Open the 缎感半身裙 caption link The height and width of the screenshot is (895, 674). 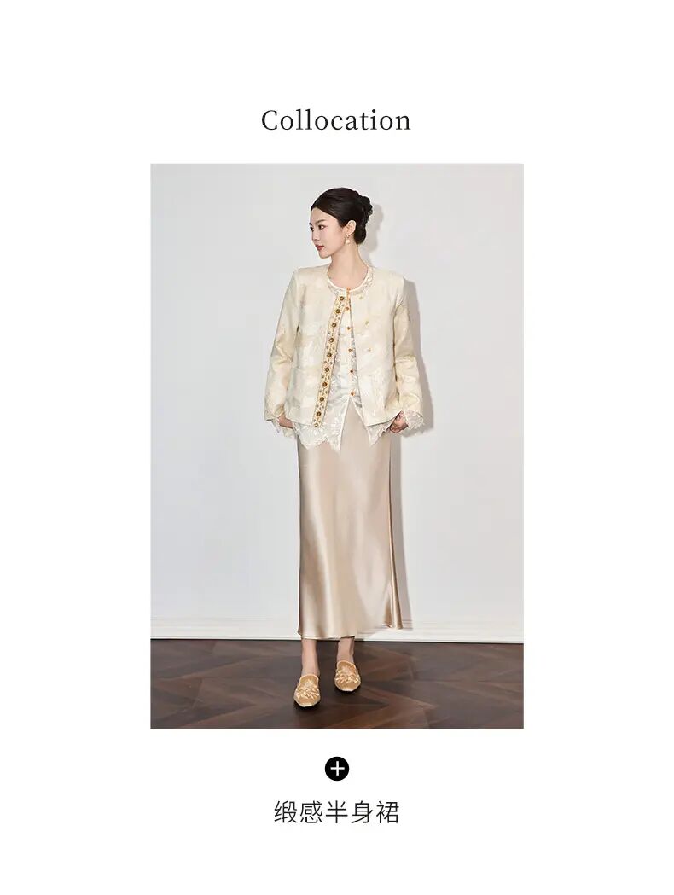[x=337, y=812]
